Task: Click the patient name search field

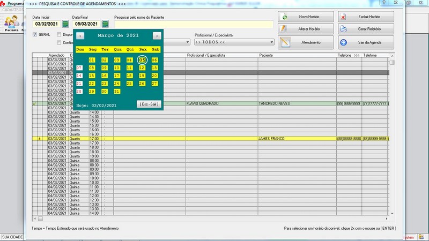Action: 194,24
